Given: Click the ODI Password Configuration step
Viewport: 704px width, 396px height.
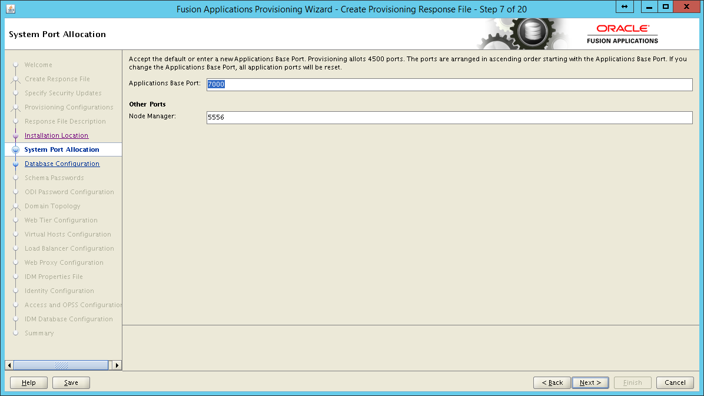Looking at the screenshot, I should click(69, 192).
